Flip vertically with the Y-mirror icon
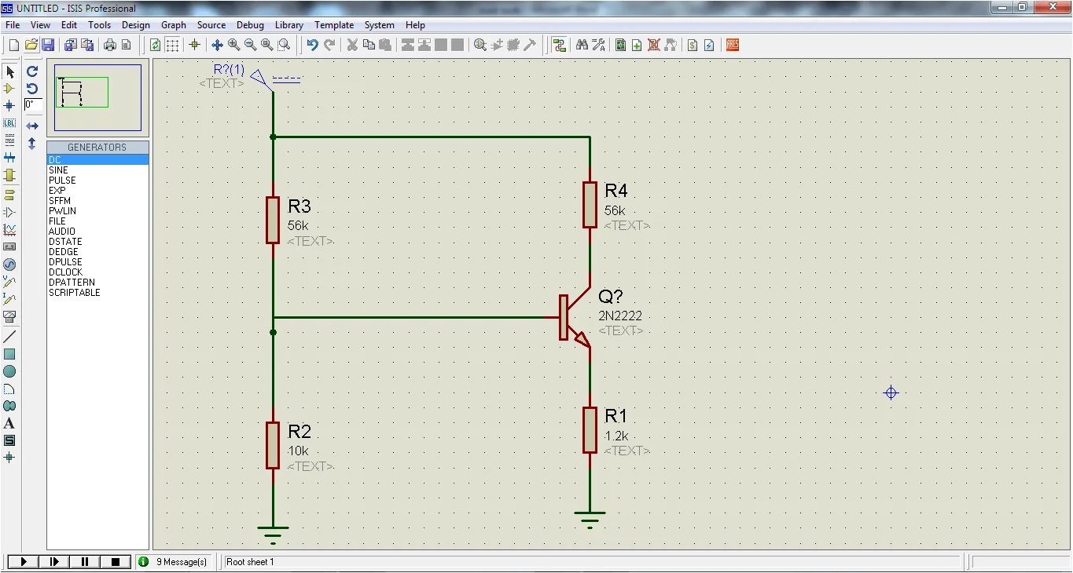The height and width of the screenshot is (573, 1073). point(32,144)
